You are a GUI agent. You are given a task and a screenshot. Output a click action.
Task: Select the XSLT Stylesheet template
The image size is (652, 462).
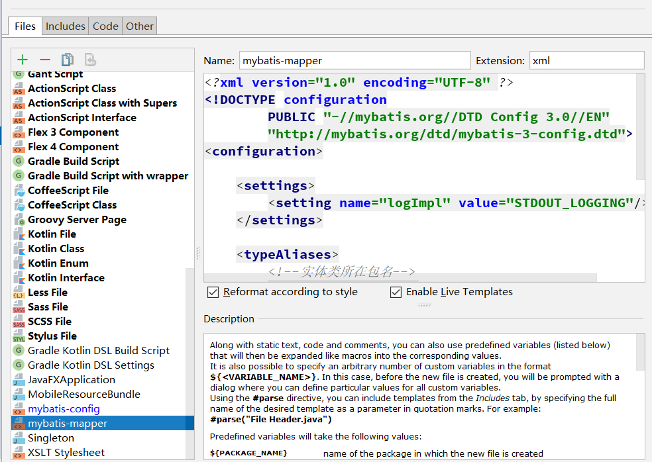coord(66,453)
